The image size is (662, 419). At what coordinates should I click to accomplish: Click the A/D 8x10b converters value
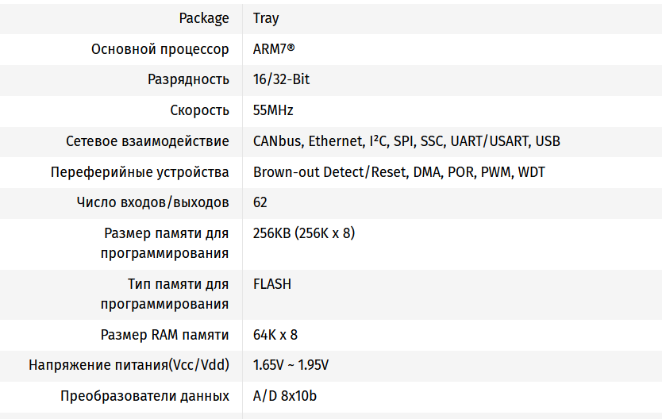[284, 396]
